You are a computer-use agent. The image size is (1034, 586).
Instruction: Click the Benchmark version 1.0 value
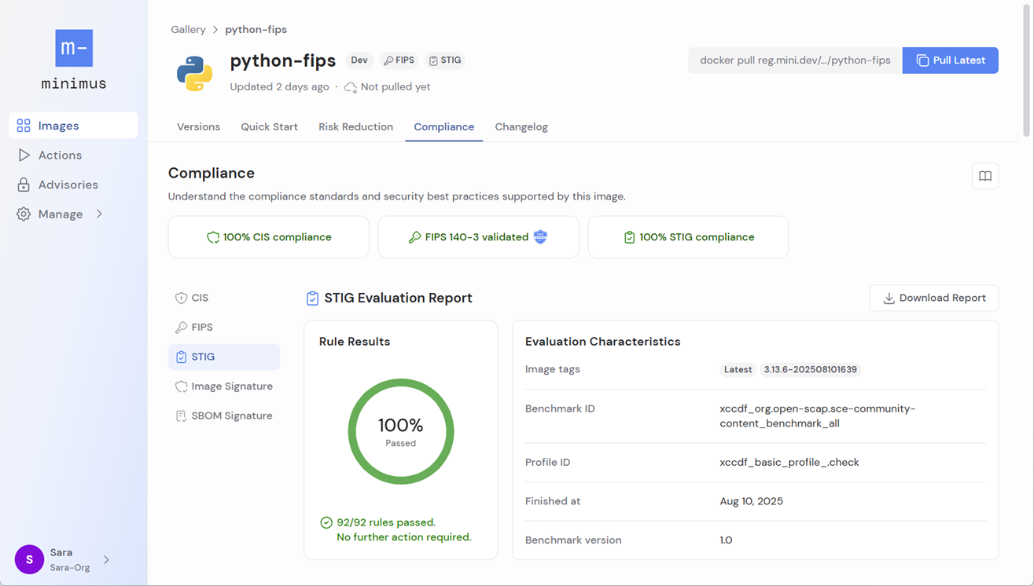[x=726, y=540]
